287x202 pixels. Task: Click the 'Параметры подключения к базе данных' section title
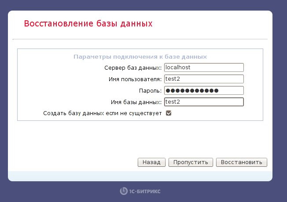(140, 57)
